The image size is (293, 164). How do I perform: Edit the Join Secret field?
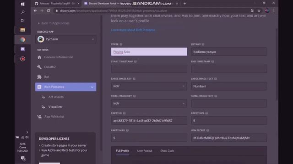(x=229, y=138)
